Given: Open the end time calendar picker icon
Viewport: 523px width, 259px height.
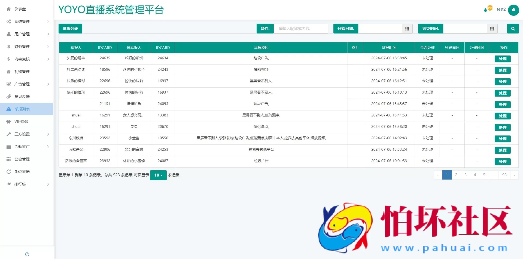Looking at the screenshot, I should (x=492, y=29).
